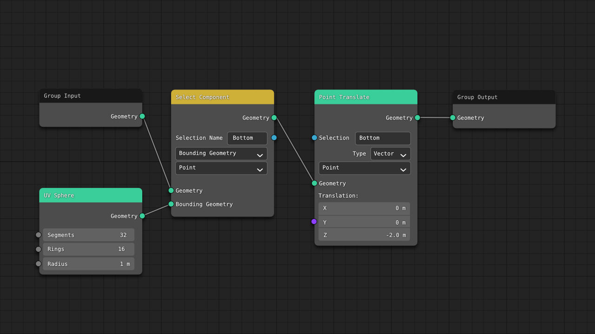Click the Selection Name field in Select Component
595x334 pixels.
tap(247, 138)
